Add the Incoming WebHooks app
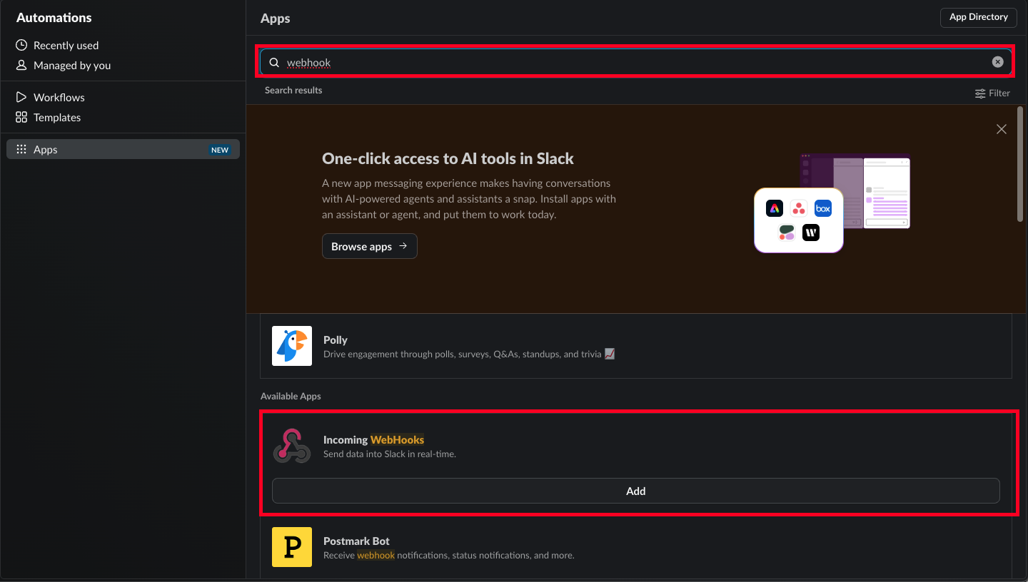The width and height of the screenshot is (1028, 582). 635,491
